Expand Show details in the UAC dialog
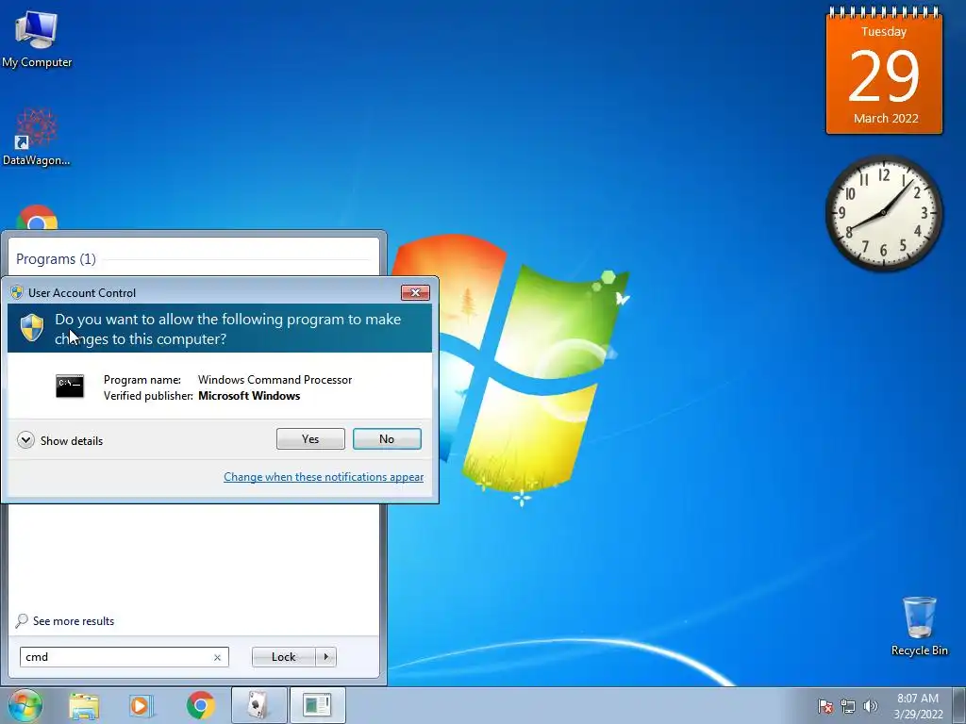This screenshot has height=724, width=966. (59, 440)
